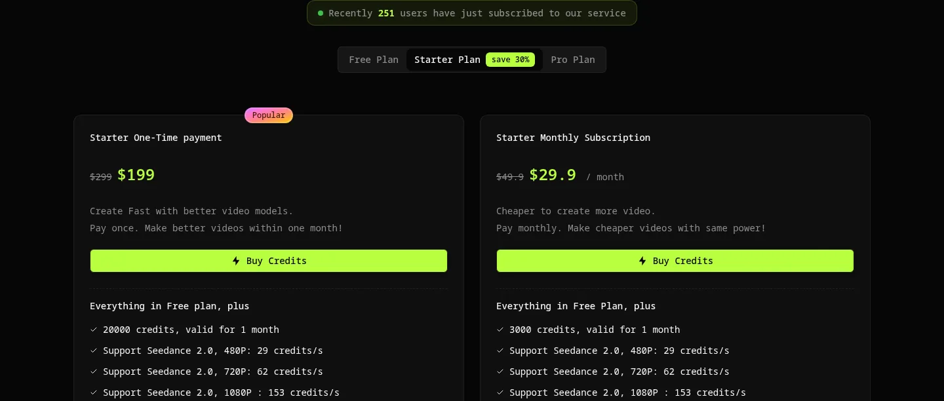Click the recently subscribed users notice text
The width and height of the screenshot is (944, 401).
pos(477,13)
